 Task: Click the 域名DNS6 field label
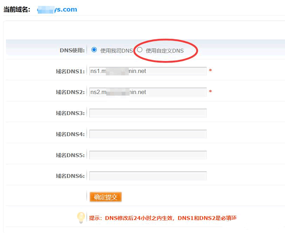[70, 176]
